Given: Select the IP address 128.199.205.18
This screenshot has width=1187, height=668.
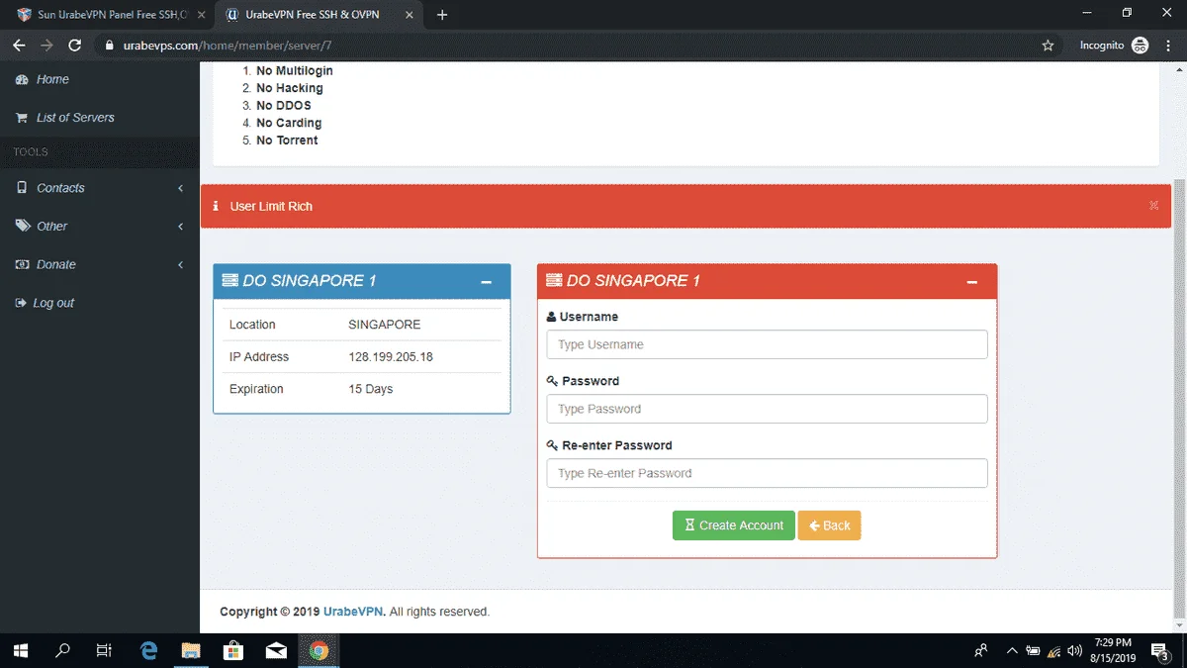Looking at the screenshot, I should click(391, 357).
